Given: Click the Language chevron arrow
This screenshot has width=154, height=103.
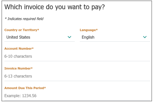Looking at the screenshot, I should coord(145,37).
